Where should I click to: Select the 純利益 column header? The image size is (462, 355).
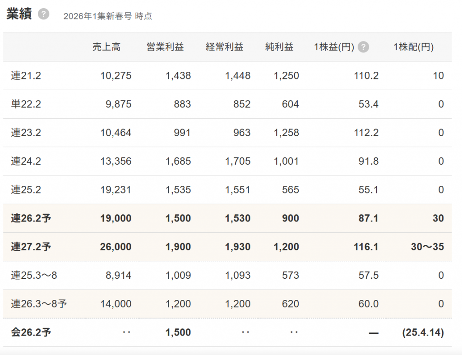(x=279, y=47)
